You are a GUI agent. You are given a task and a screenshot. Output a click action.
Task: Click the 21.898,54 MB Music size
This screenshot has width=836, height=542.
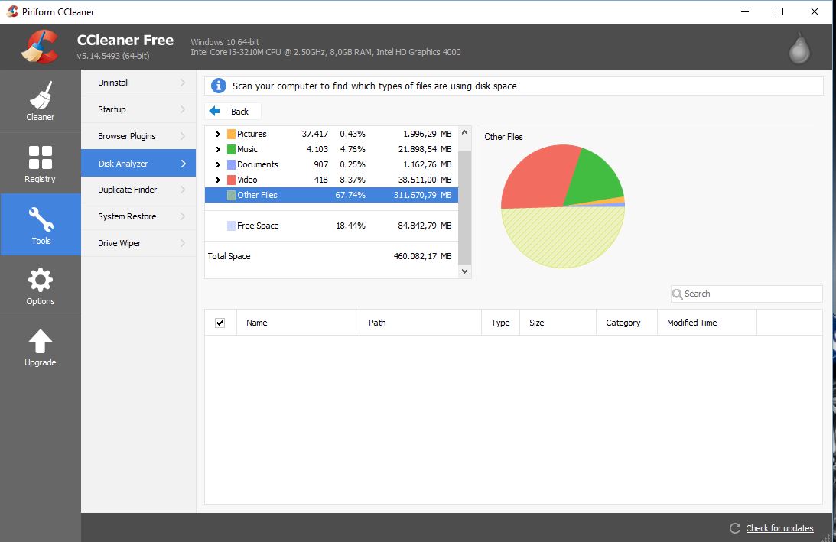(x=425, y=149)
